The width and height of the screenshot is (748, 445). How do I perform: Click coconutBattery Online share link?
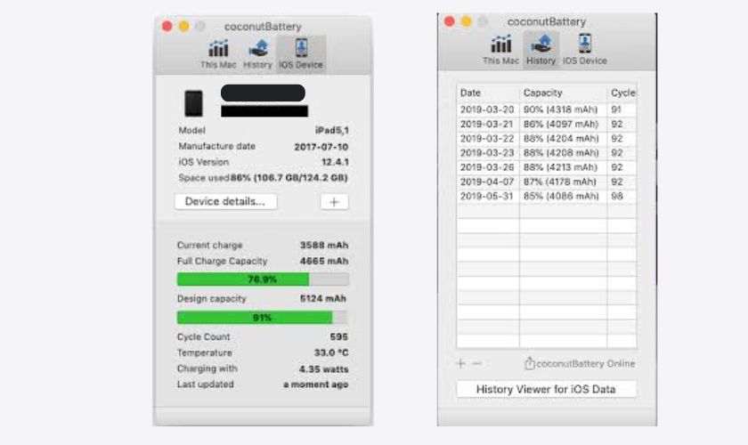580,363
